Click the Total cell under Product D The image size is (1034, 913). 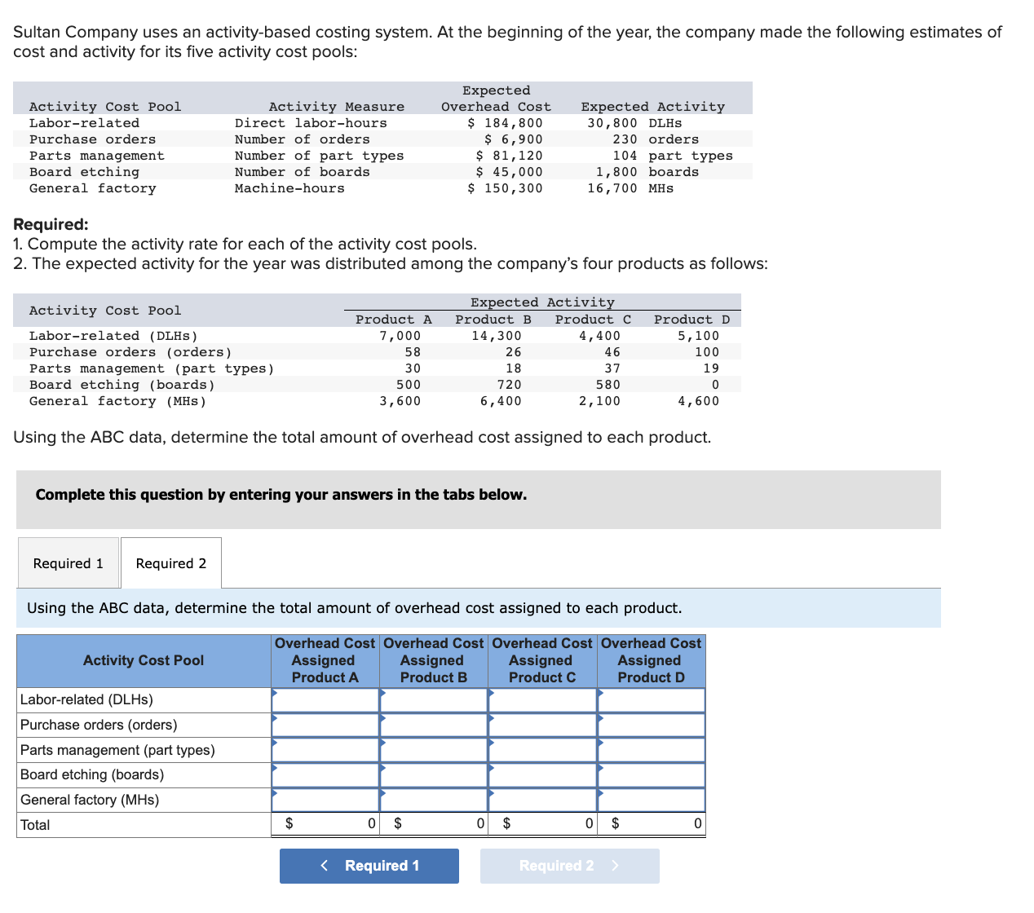pyautogui.click(x=651, y=824)
